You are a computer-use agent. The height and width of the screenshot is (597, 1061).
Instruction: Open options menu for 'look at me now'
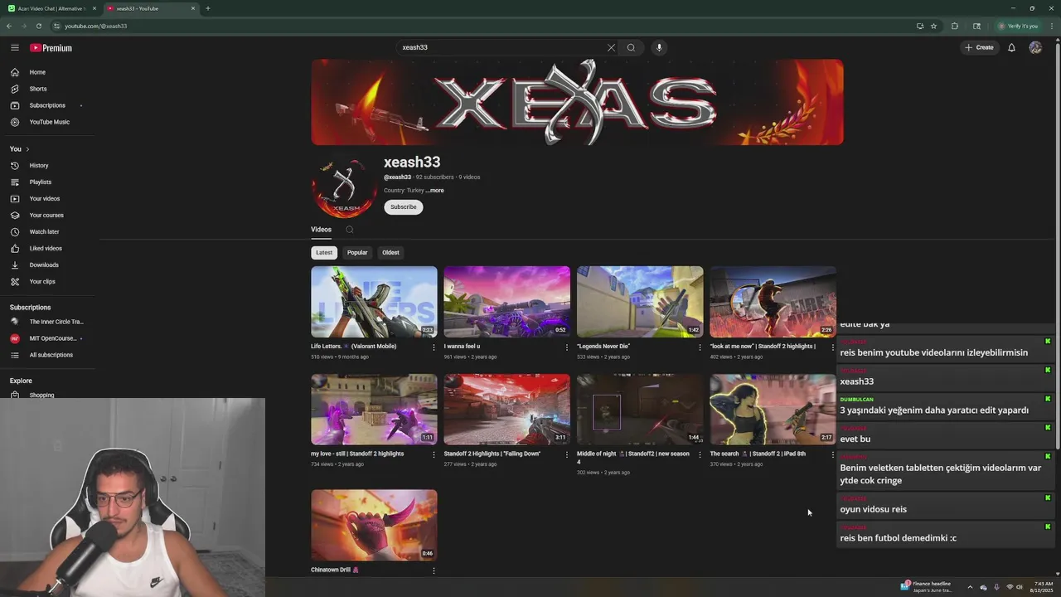832,347
